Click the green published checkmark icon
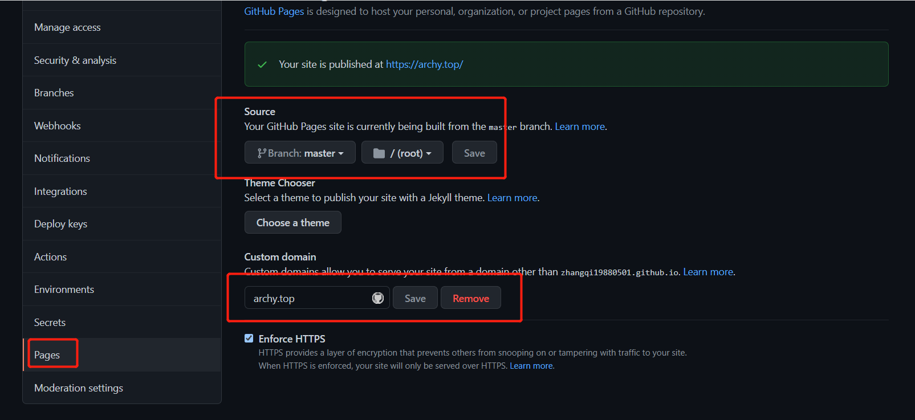 pyautogui.click(x=262, y=64)
